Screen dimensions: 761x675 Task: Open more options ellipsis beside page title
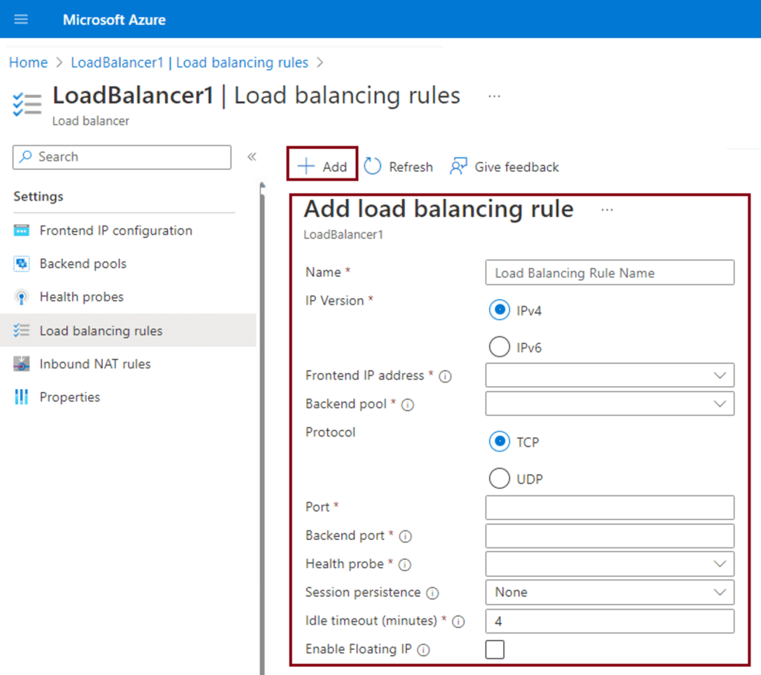coord(494,97)
